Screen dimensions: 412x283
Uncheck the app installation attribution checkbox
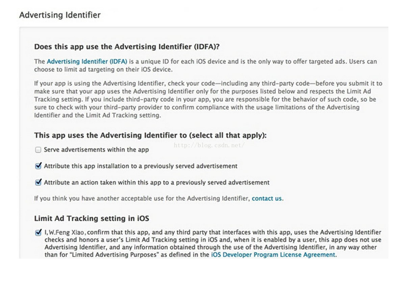[38, 166]
